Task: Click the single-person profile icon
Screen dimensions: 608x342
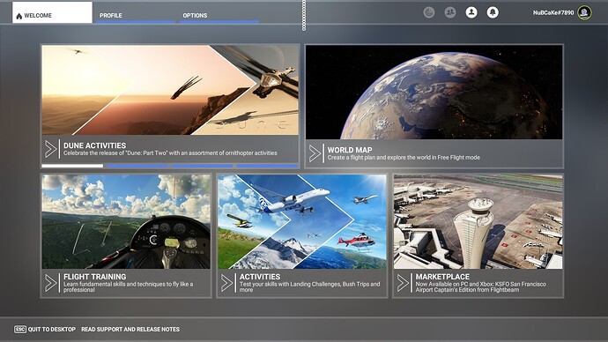Action: tap(471, 12)
